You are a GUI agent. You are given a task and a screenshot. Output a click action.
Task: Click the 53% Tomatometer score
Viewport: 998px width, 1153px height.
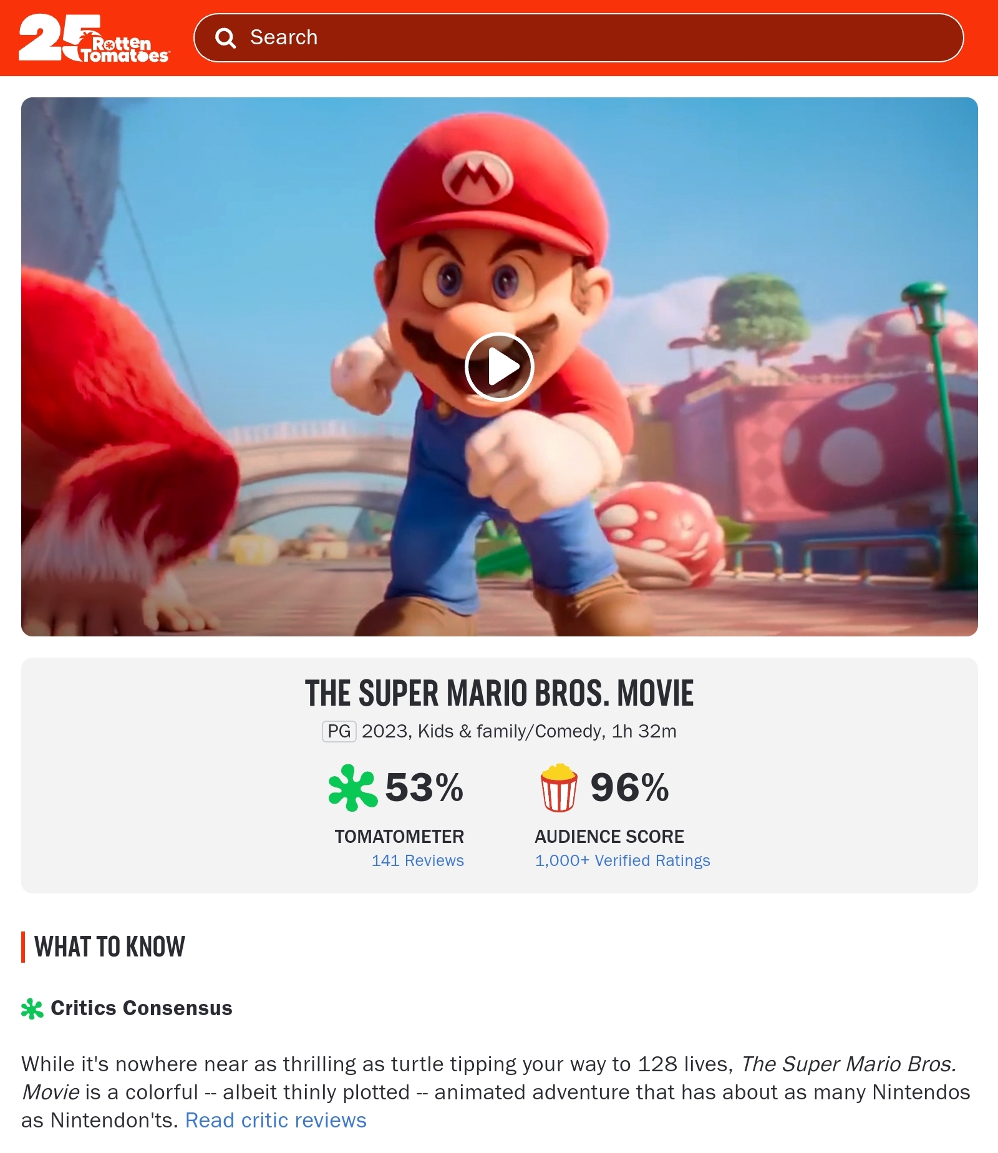point(424,787)
